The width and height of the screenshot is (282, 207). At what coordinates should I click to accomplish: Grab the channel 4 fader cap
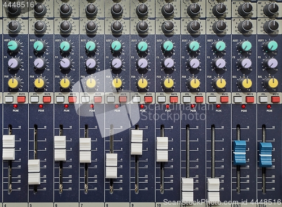click(8, 147)
